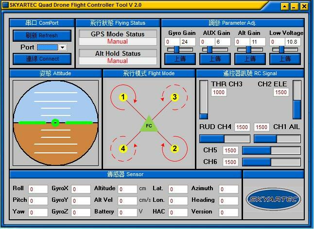Screen dimensions: 314x229
Task: Click the Alt Hold Status value Manual
Action: [x=118, y=61]
